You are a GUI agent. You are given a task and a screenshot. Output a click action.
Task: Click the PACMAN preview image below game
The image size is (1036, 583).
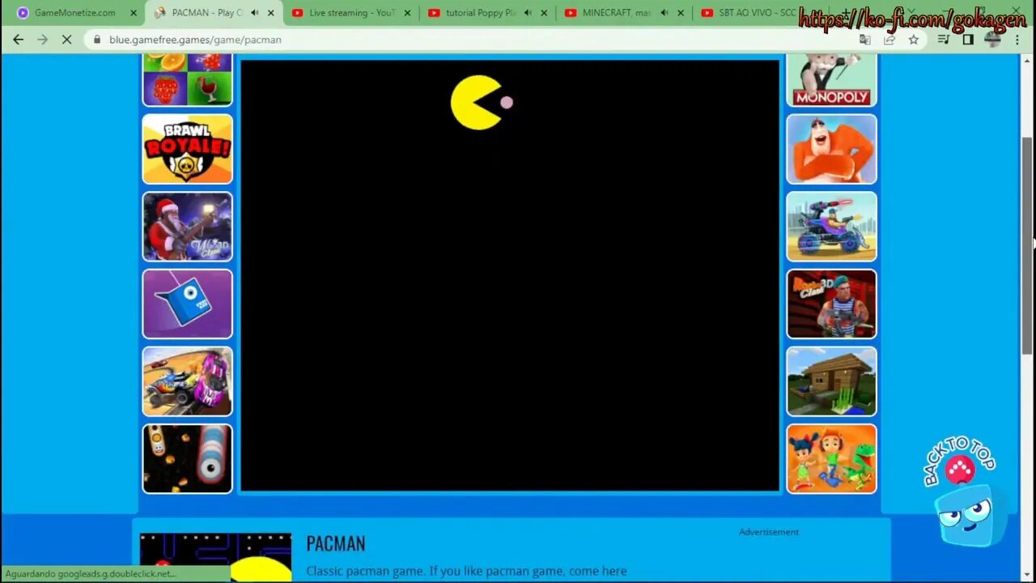pos(215,557)
